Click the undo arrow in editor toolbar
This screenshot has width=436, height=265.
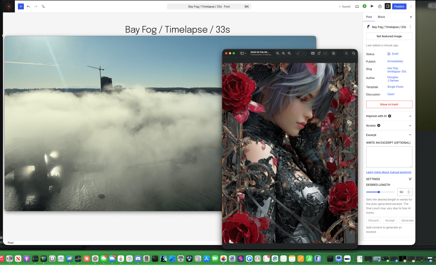pyautogui.click(x=28, y=6)
